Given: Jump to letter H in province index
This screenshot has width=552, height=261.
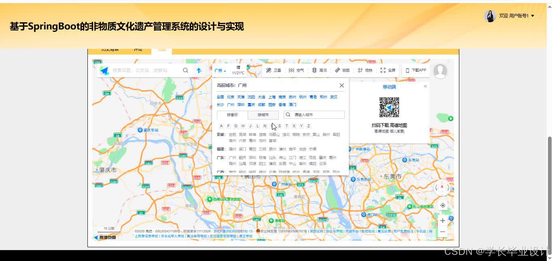Looking at the screenshot, I should tap(243, 126).
